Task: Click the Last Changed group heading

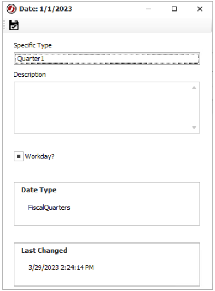Action: tap(44, 251)
